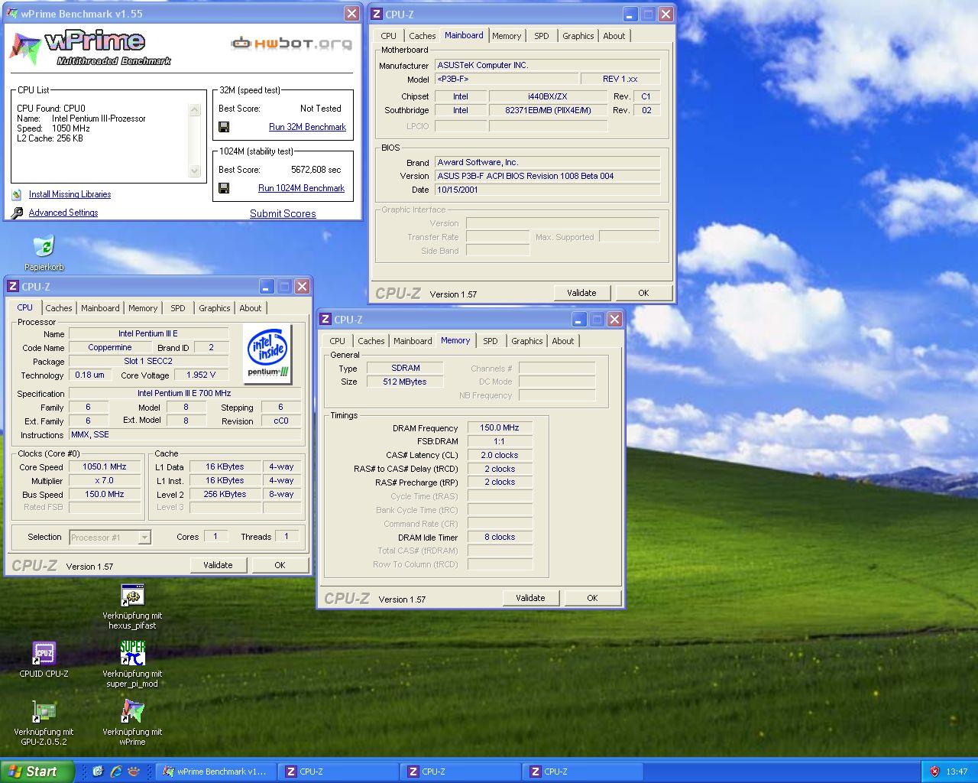Expand the Processor #1 selection dropdown
Screen dimensions: 978x783
144,538
